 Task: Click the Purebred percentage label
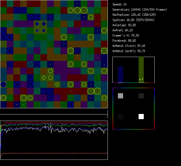pos(125,41)
